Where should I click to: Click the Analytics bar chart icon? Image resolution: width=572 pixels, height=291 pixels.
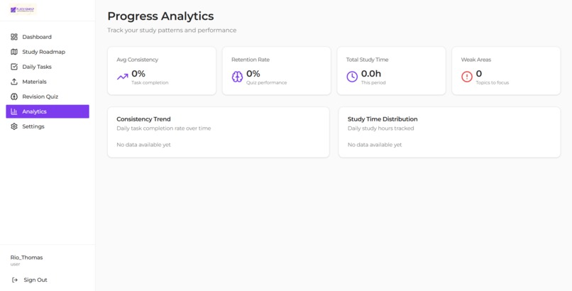pos(14,111)
